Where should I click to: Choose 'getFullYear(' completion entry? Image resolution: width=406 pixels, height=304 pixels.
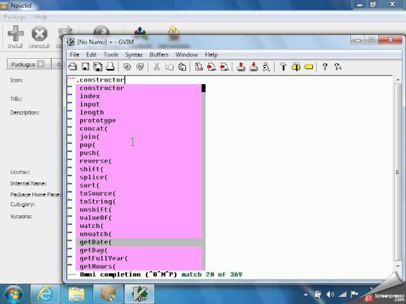pos(138,258)
